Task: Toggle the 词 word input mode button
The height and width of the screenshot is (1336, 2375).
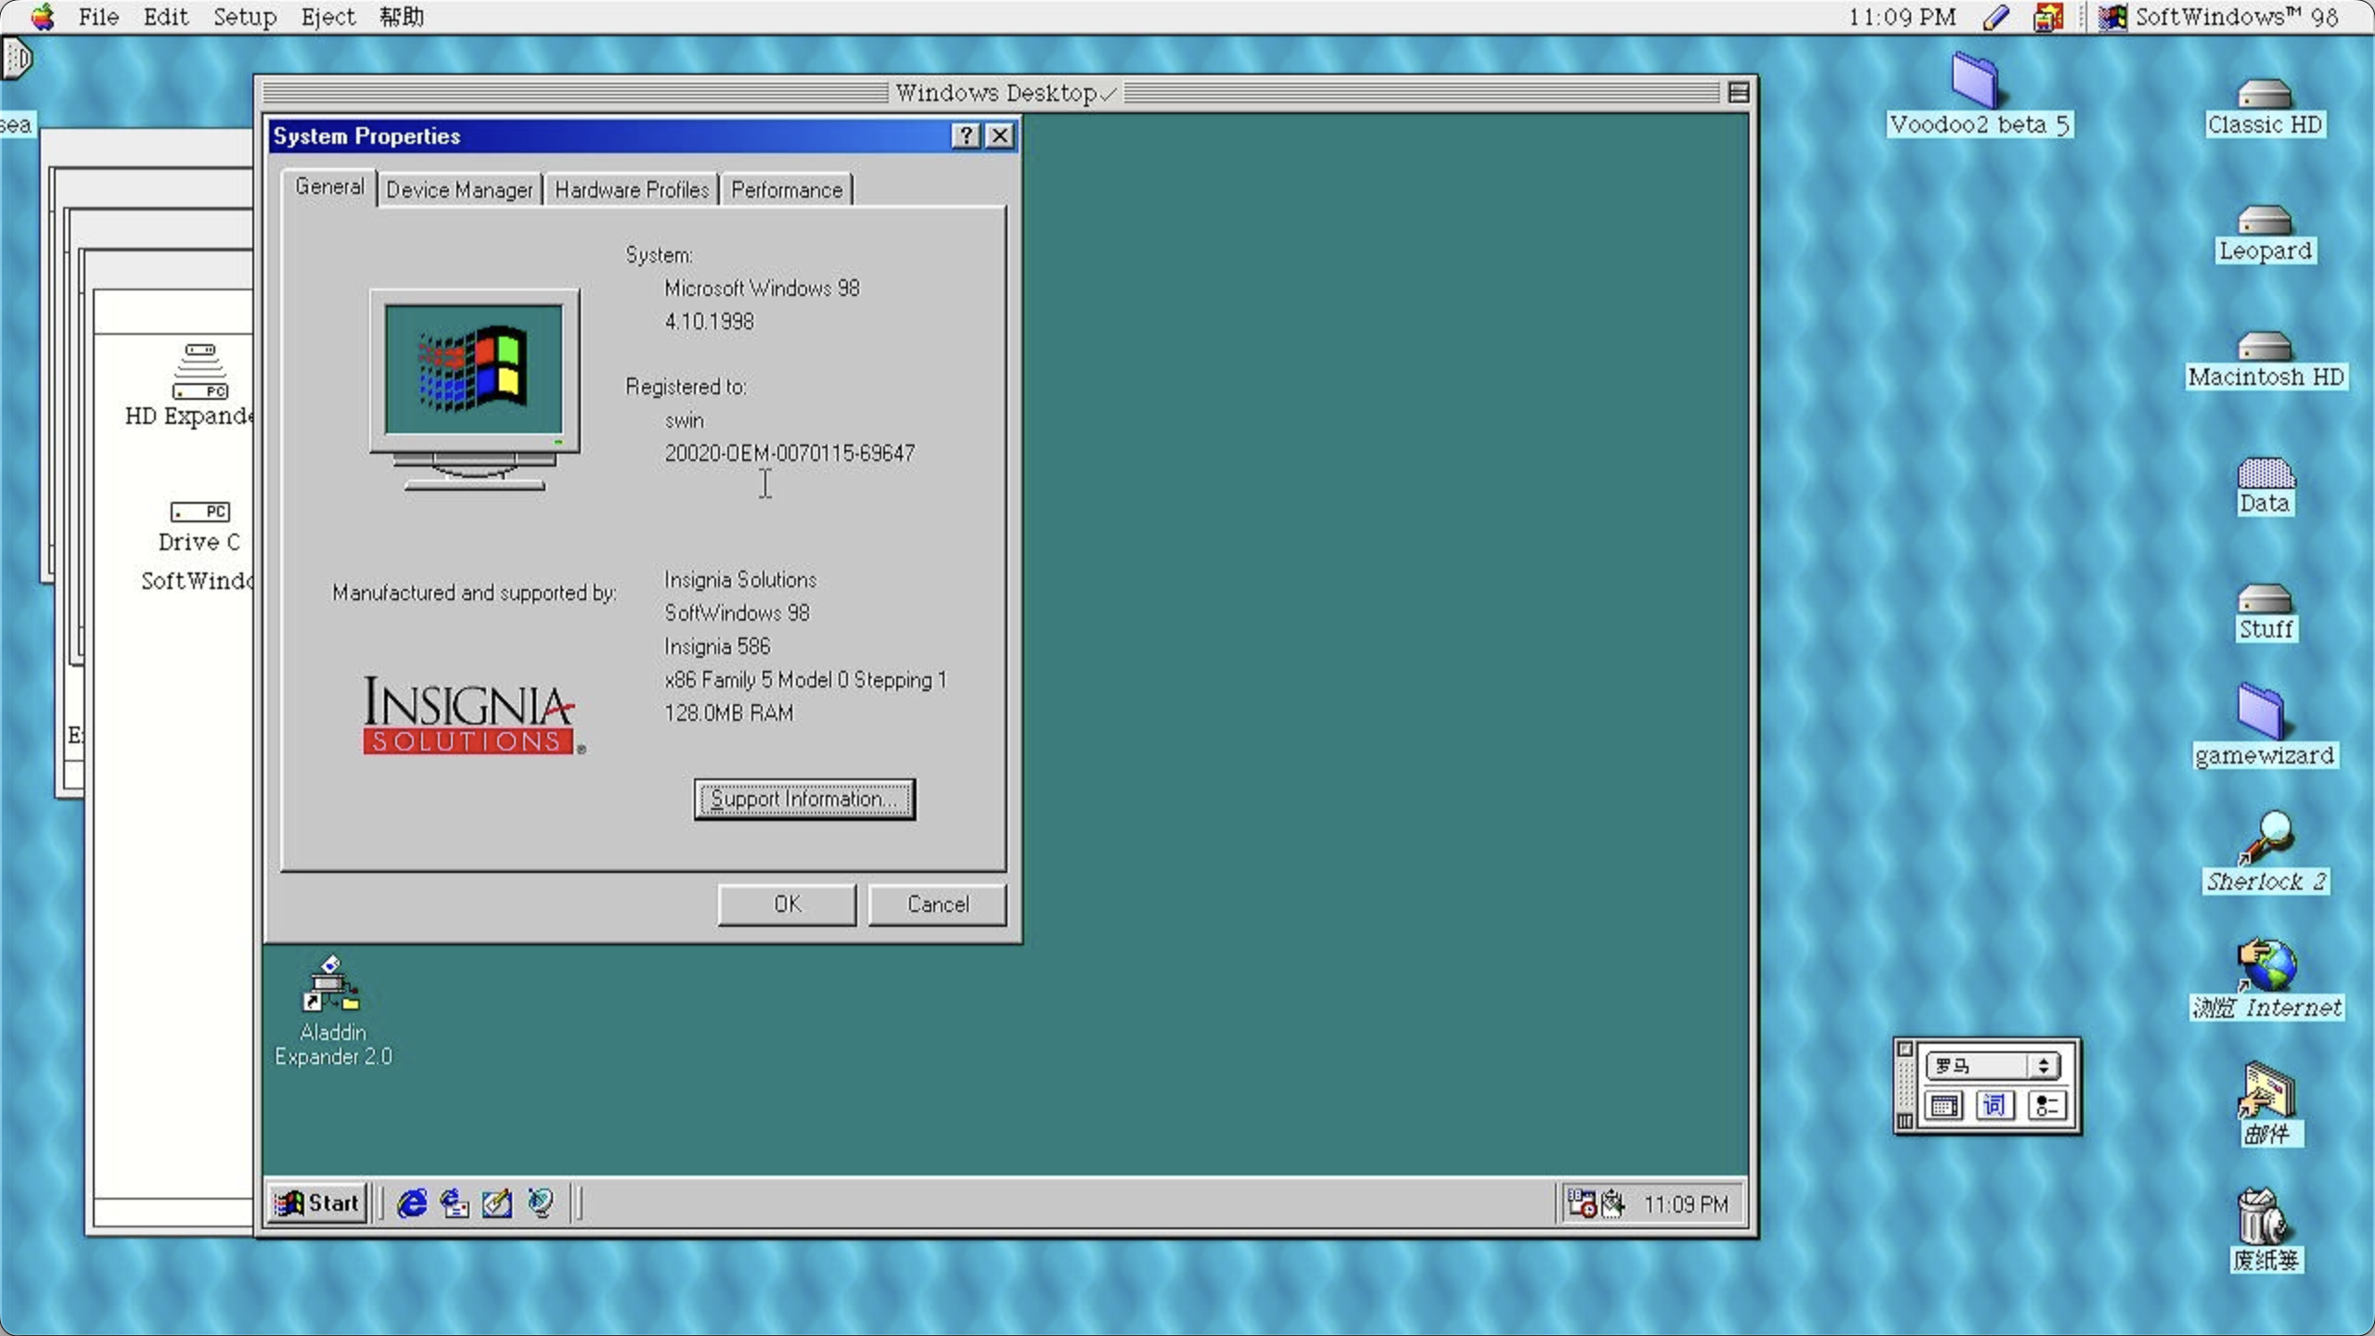Action: (x=1996, y=1105)
